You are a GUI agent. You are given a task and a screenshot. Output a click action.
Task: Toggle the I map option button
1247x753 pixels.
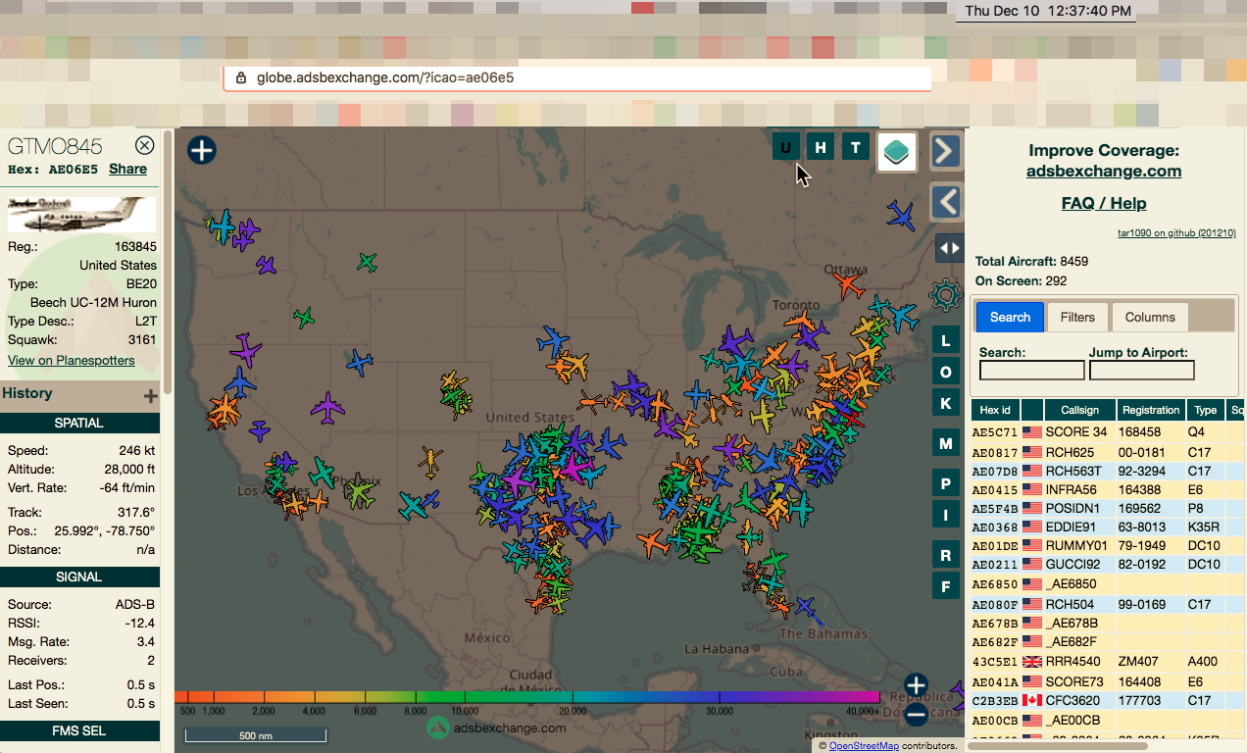[x=946, y=515]
